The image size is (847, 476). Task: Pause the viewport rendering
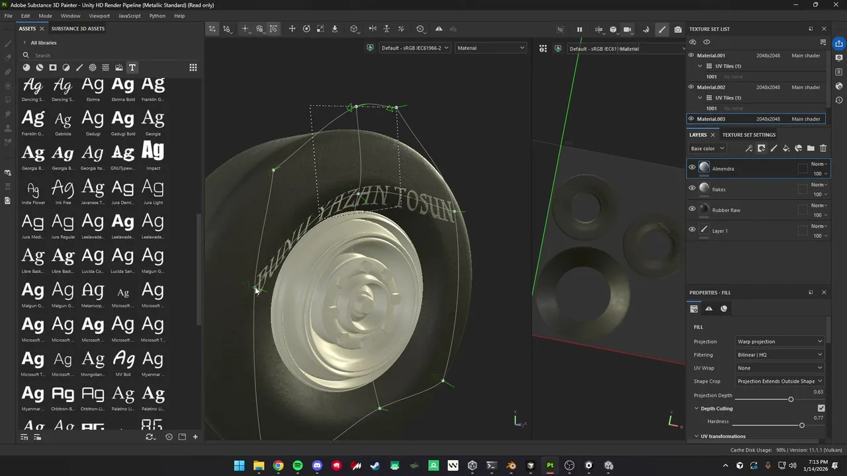click(580, 29)
